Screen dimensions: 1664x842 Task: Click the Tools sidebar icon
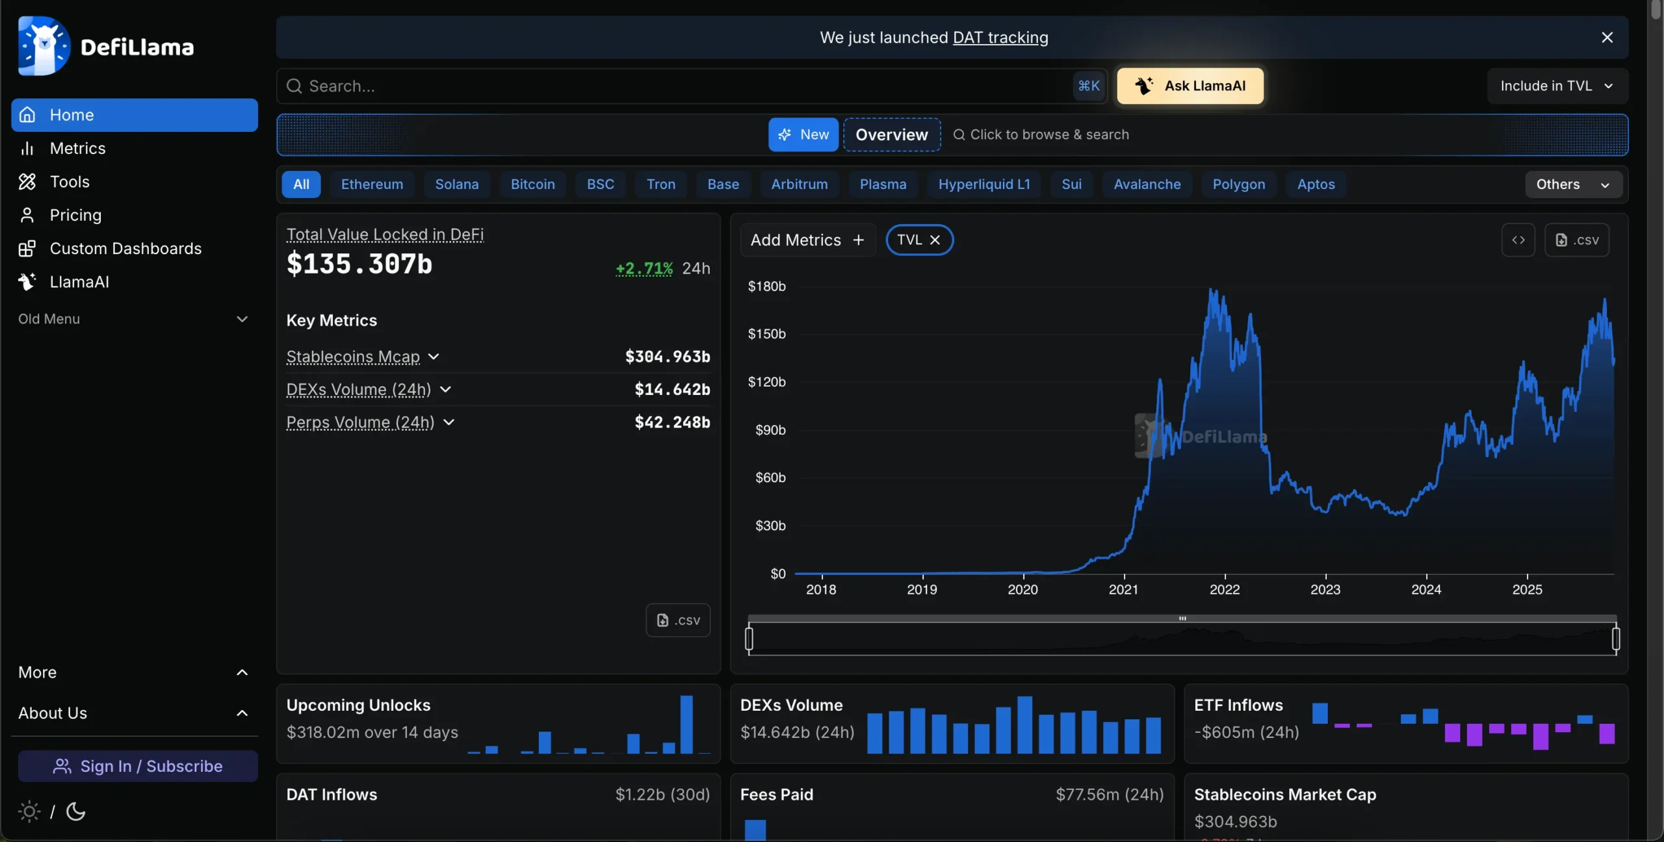[x=27, y=182]
